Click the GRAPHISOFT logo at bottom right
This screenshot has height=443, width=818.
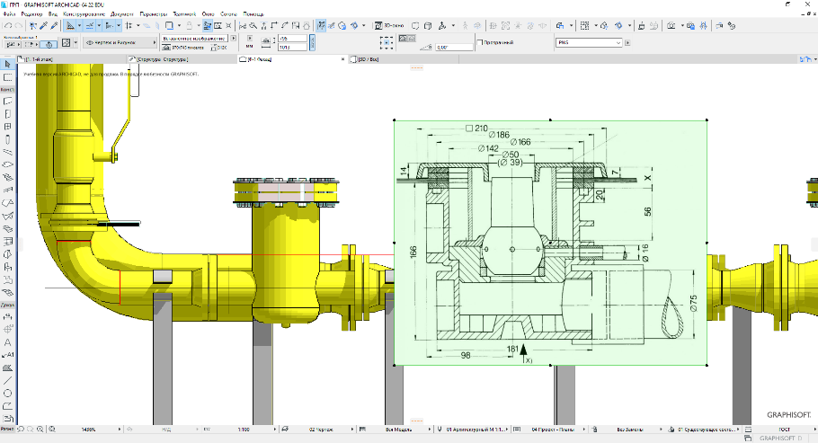(788, 415)
